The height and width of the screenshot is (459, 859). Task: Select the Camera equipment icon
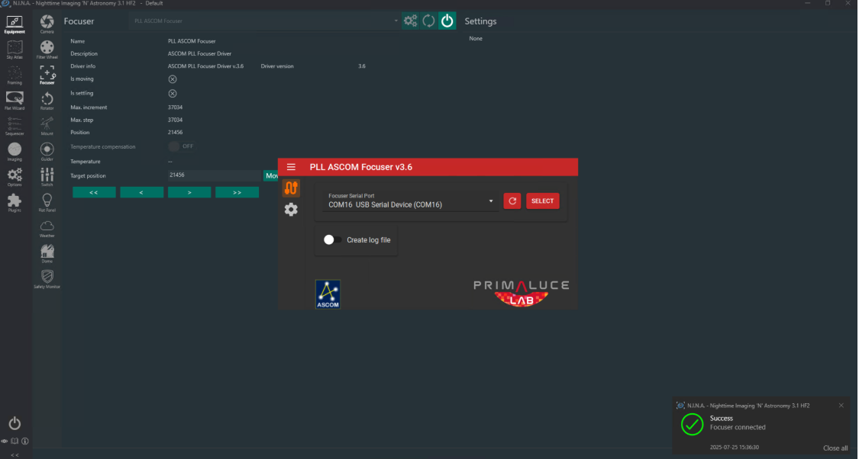click(47, 24)
